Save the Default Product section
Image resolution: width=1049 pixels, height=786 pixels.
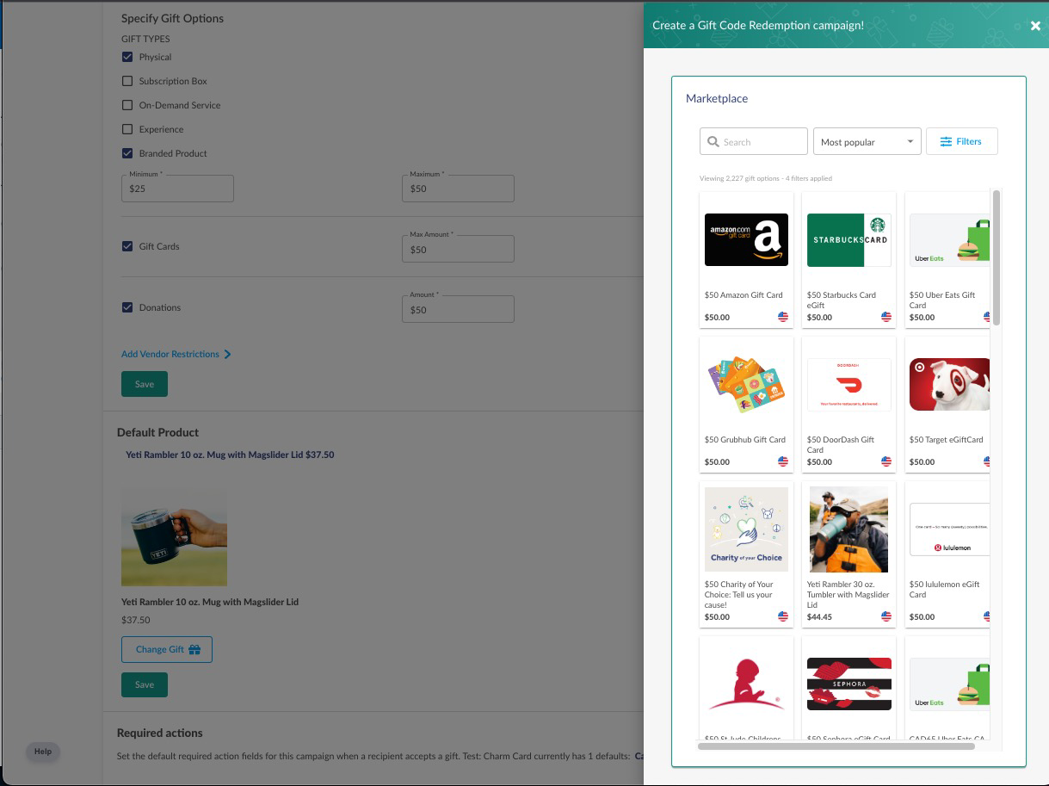[145, 685]
